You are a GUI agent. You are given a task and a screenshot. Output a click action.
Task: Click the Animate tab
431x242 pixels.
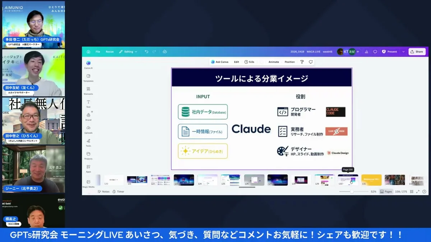274,62
